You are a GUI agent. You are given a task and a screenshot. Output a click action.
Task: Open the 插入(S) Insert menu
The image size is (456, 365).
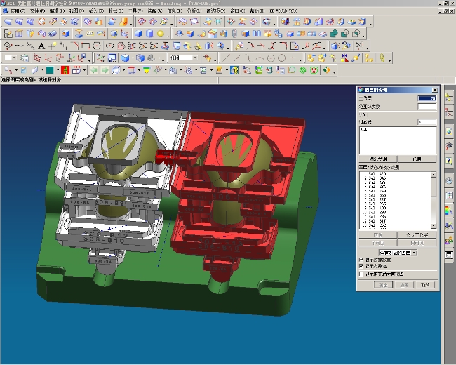(96, 11)
